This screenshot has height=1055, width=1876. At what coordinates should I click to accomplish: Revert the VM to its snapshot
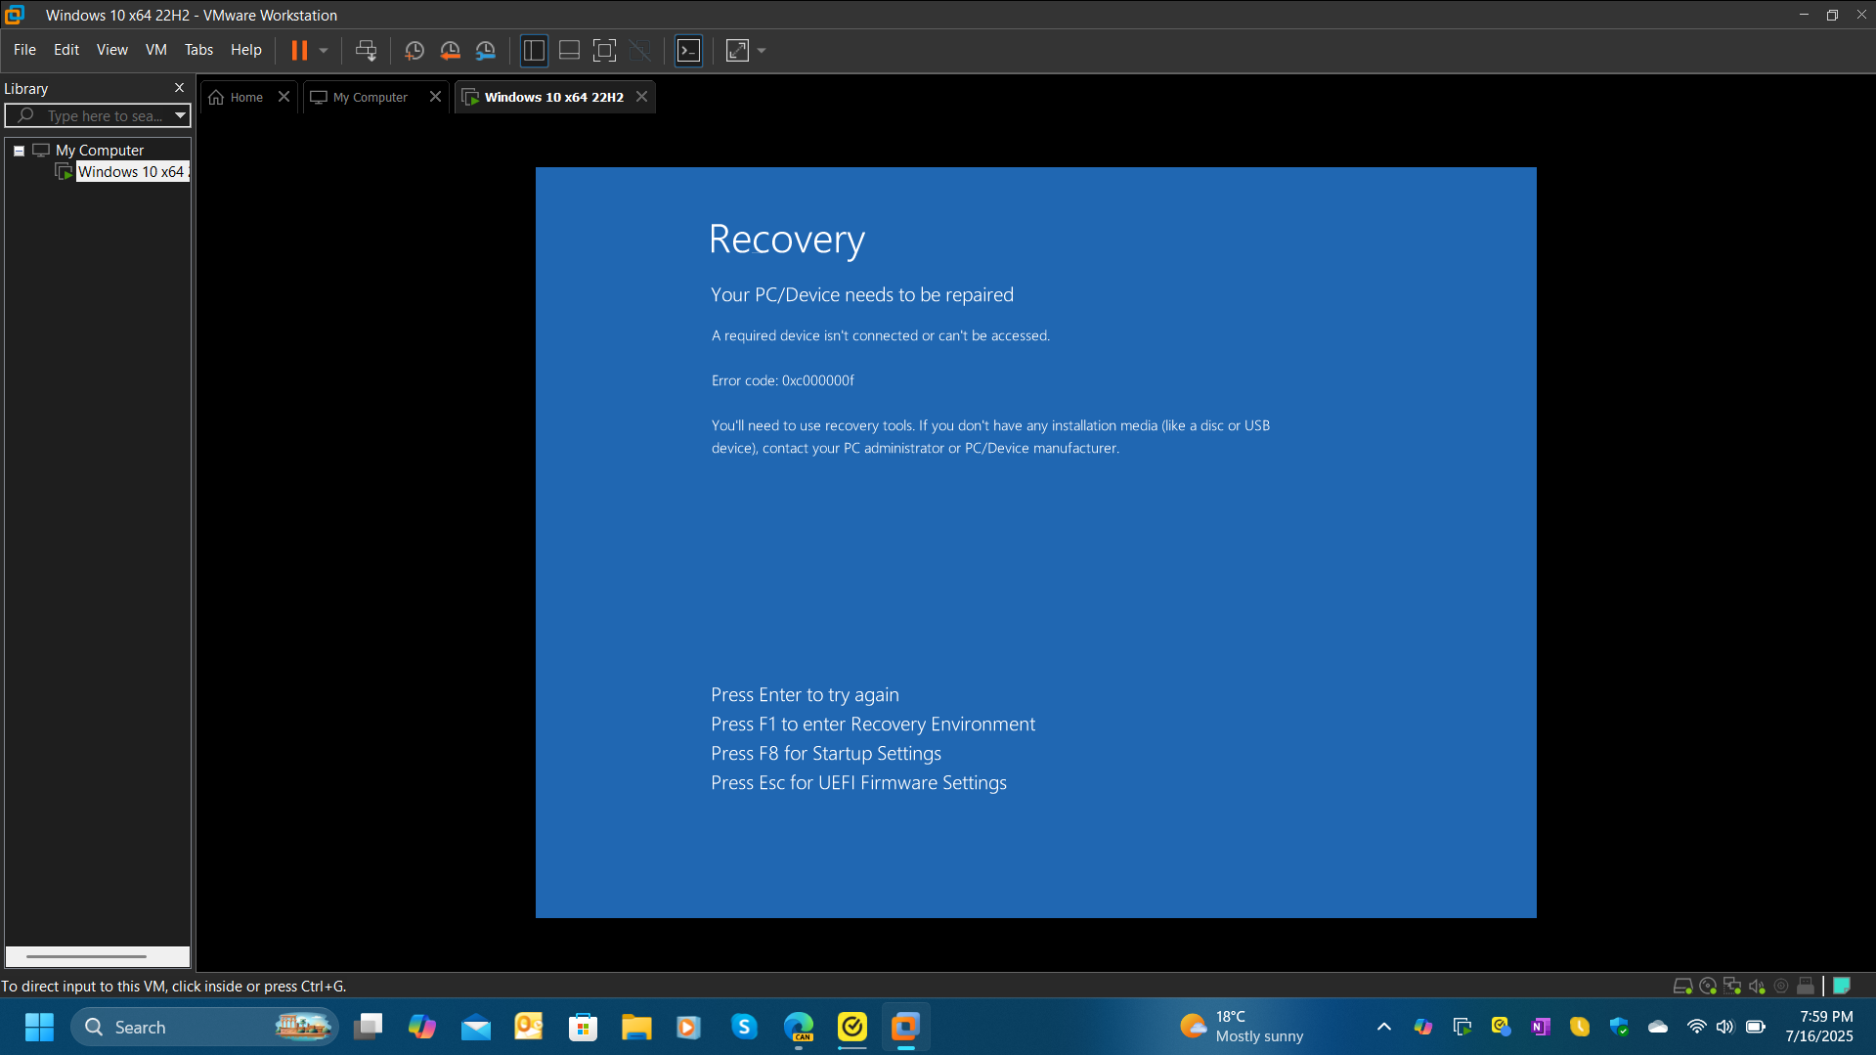point(450,50)
